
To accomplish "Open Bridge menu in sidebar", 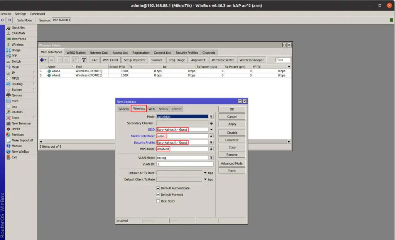I will (x=16, y=50).
